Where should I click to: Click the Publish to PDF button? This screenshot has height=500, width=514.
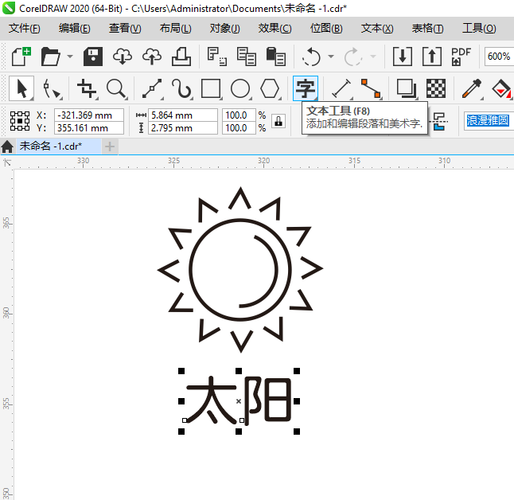pos(461,57)
